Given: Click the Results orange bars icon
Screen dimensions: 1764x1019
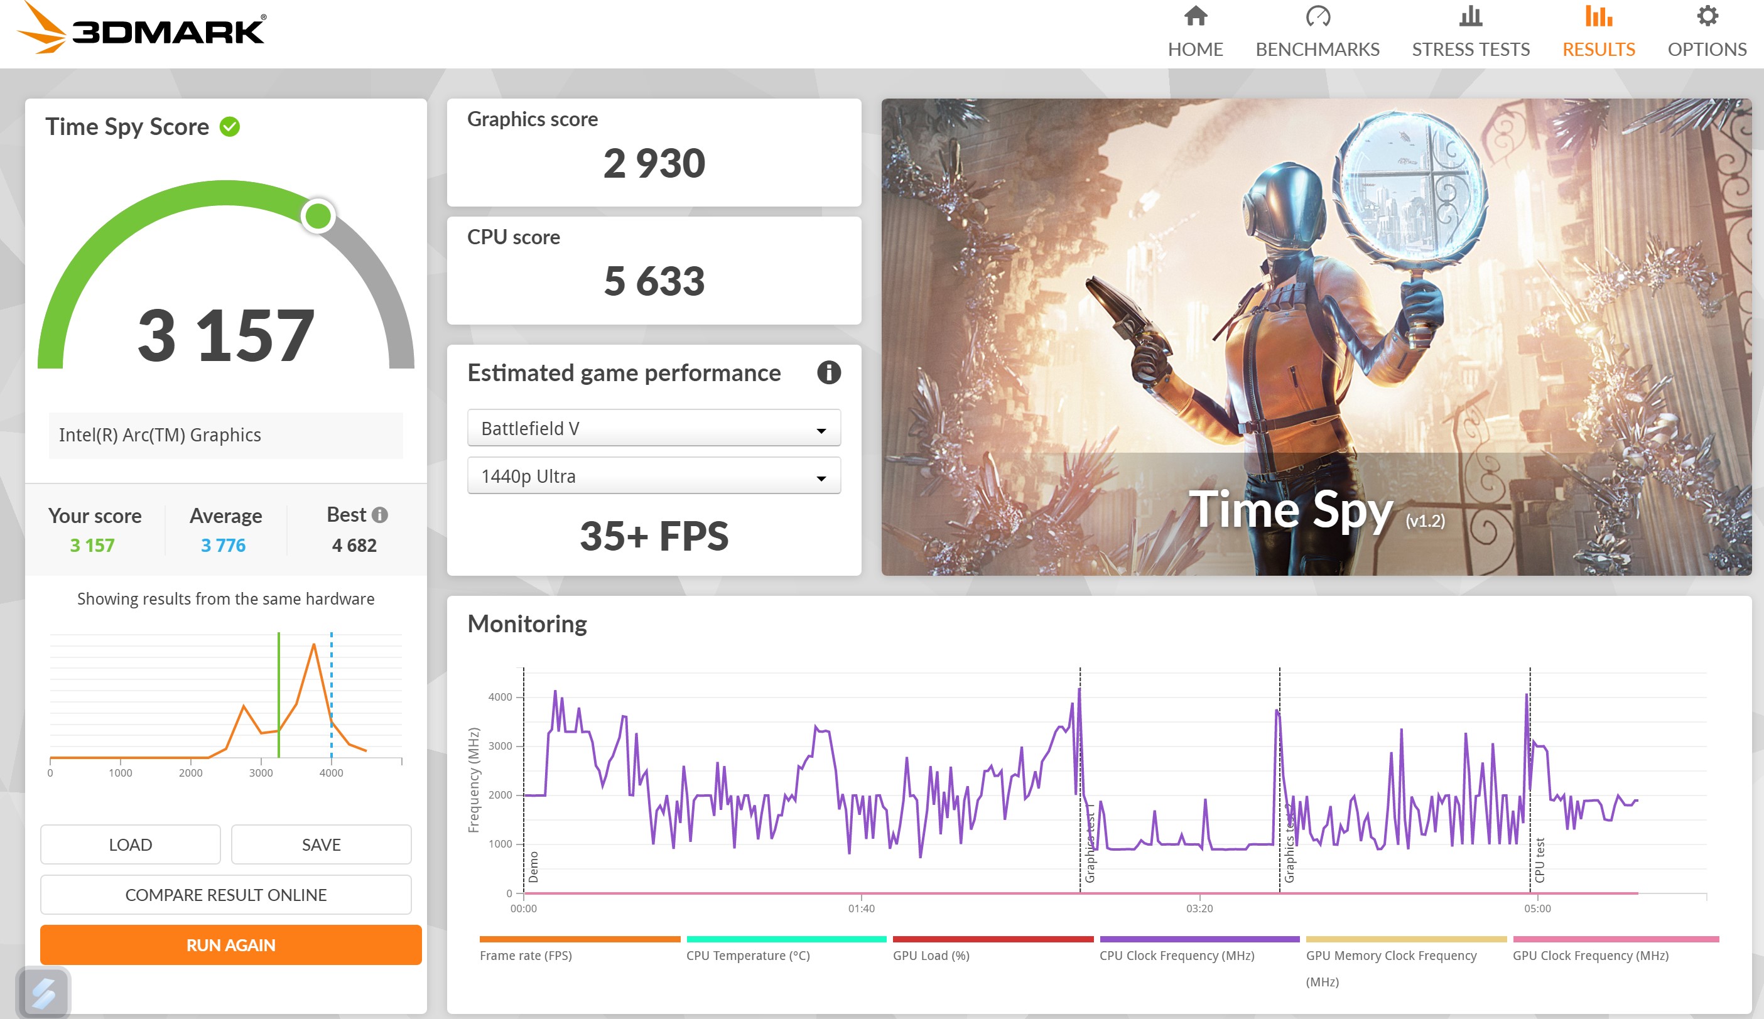Looking at the screenshot, I should (x=1598, y=17).
